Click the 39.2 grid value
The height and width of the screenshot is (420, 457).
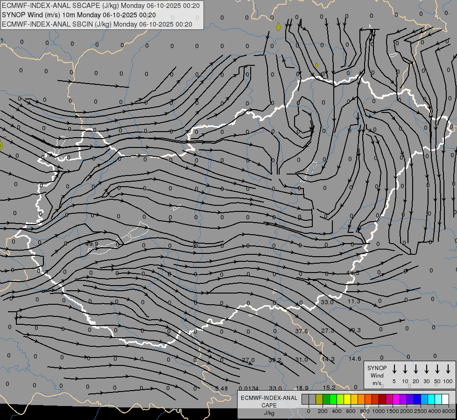(x=275, y=360)
